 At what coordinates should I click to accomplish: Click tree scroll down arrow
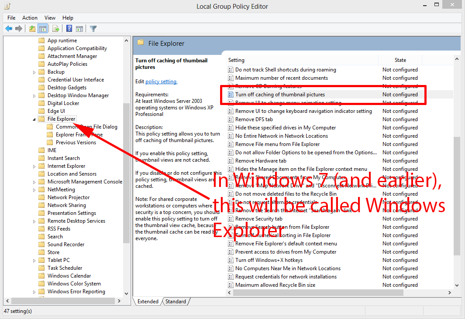click(x=126, y=293)
